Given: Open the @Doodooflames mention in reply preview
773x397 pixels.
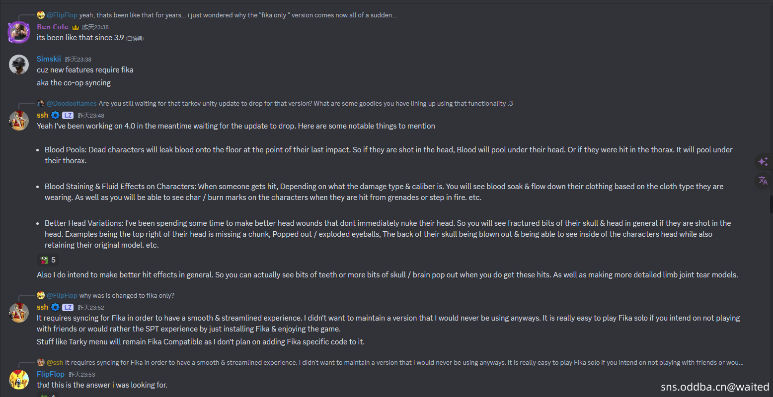Looking at the screenshot, I should tap(72, 103).
